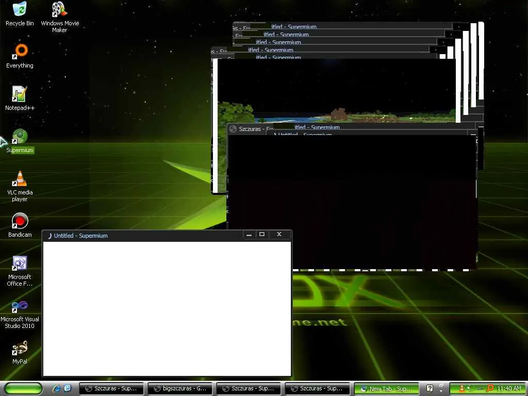The width and height of the screenshot is (528, 396).
Task: Close the Untitled - Supermium window
Action: pyautogui.click(x=279, y=235)
